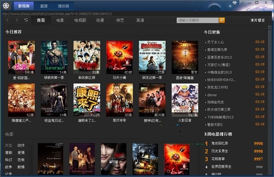Open the 综艺 navigation category
Screen dimensions: 274x177
(x=120, y=20)
